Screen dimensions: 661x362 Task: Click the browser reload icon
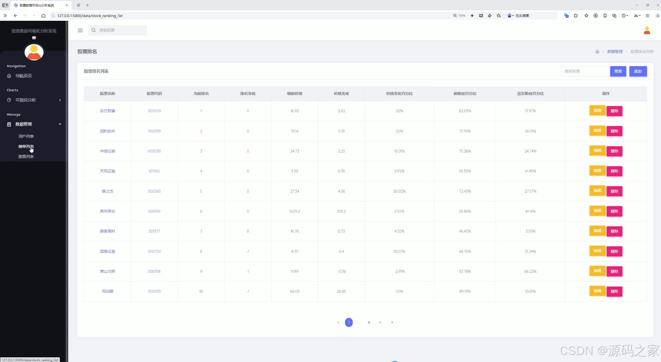[x=34, y=16]
